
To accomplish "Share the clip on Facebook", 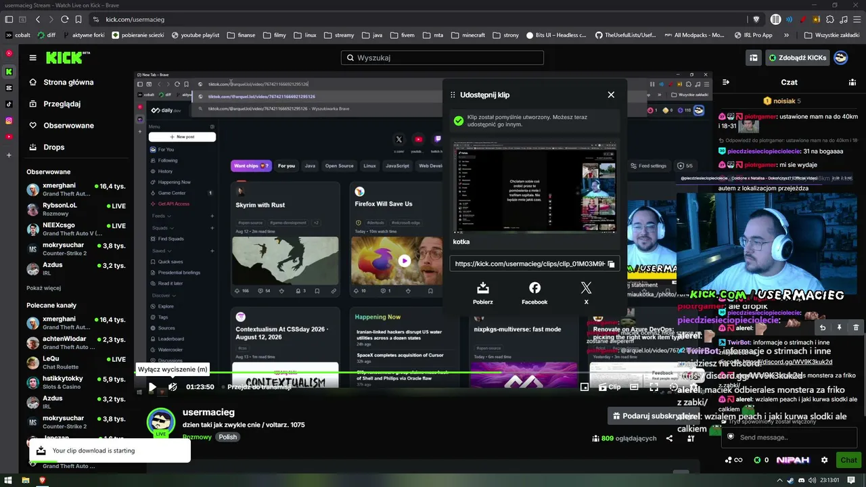I will (534, 293).
